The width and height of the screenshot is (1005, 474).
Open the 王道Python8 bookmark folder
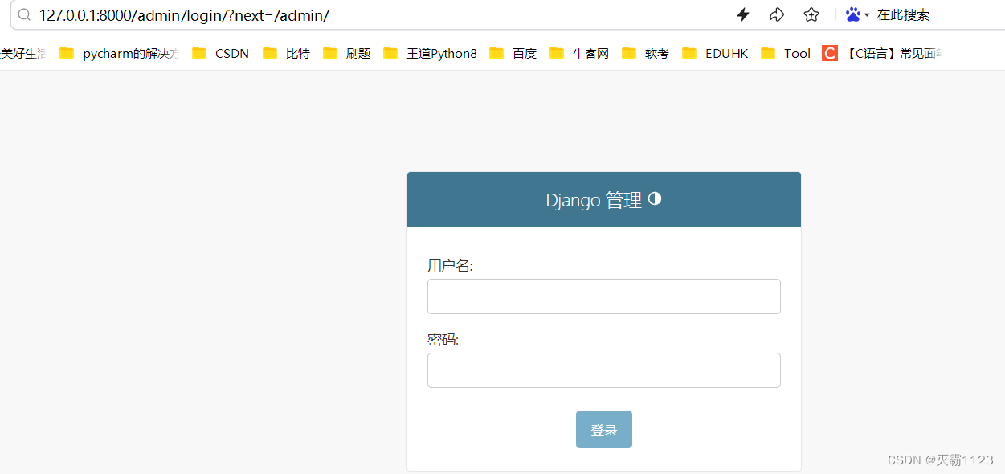click(430, 53)
